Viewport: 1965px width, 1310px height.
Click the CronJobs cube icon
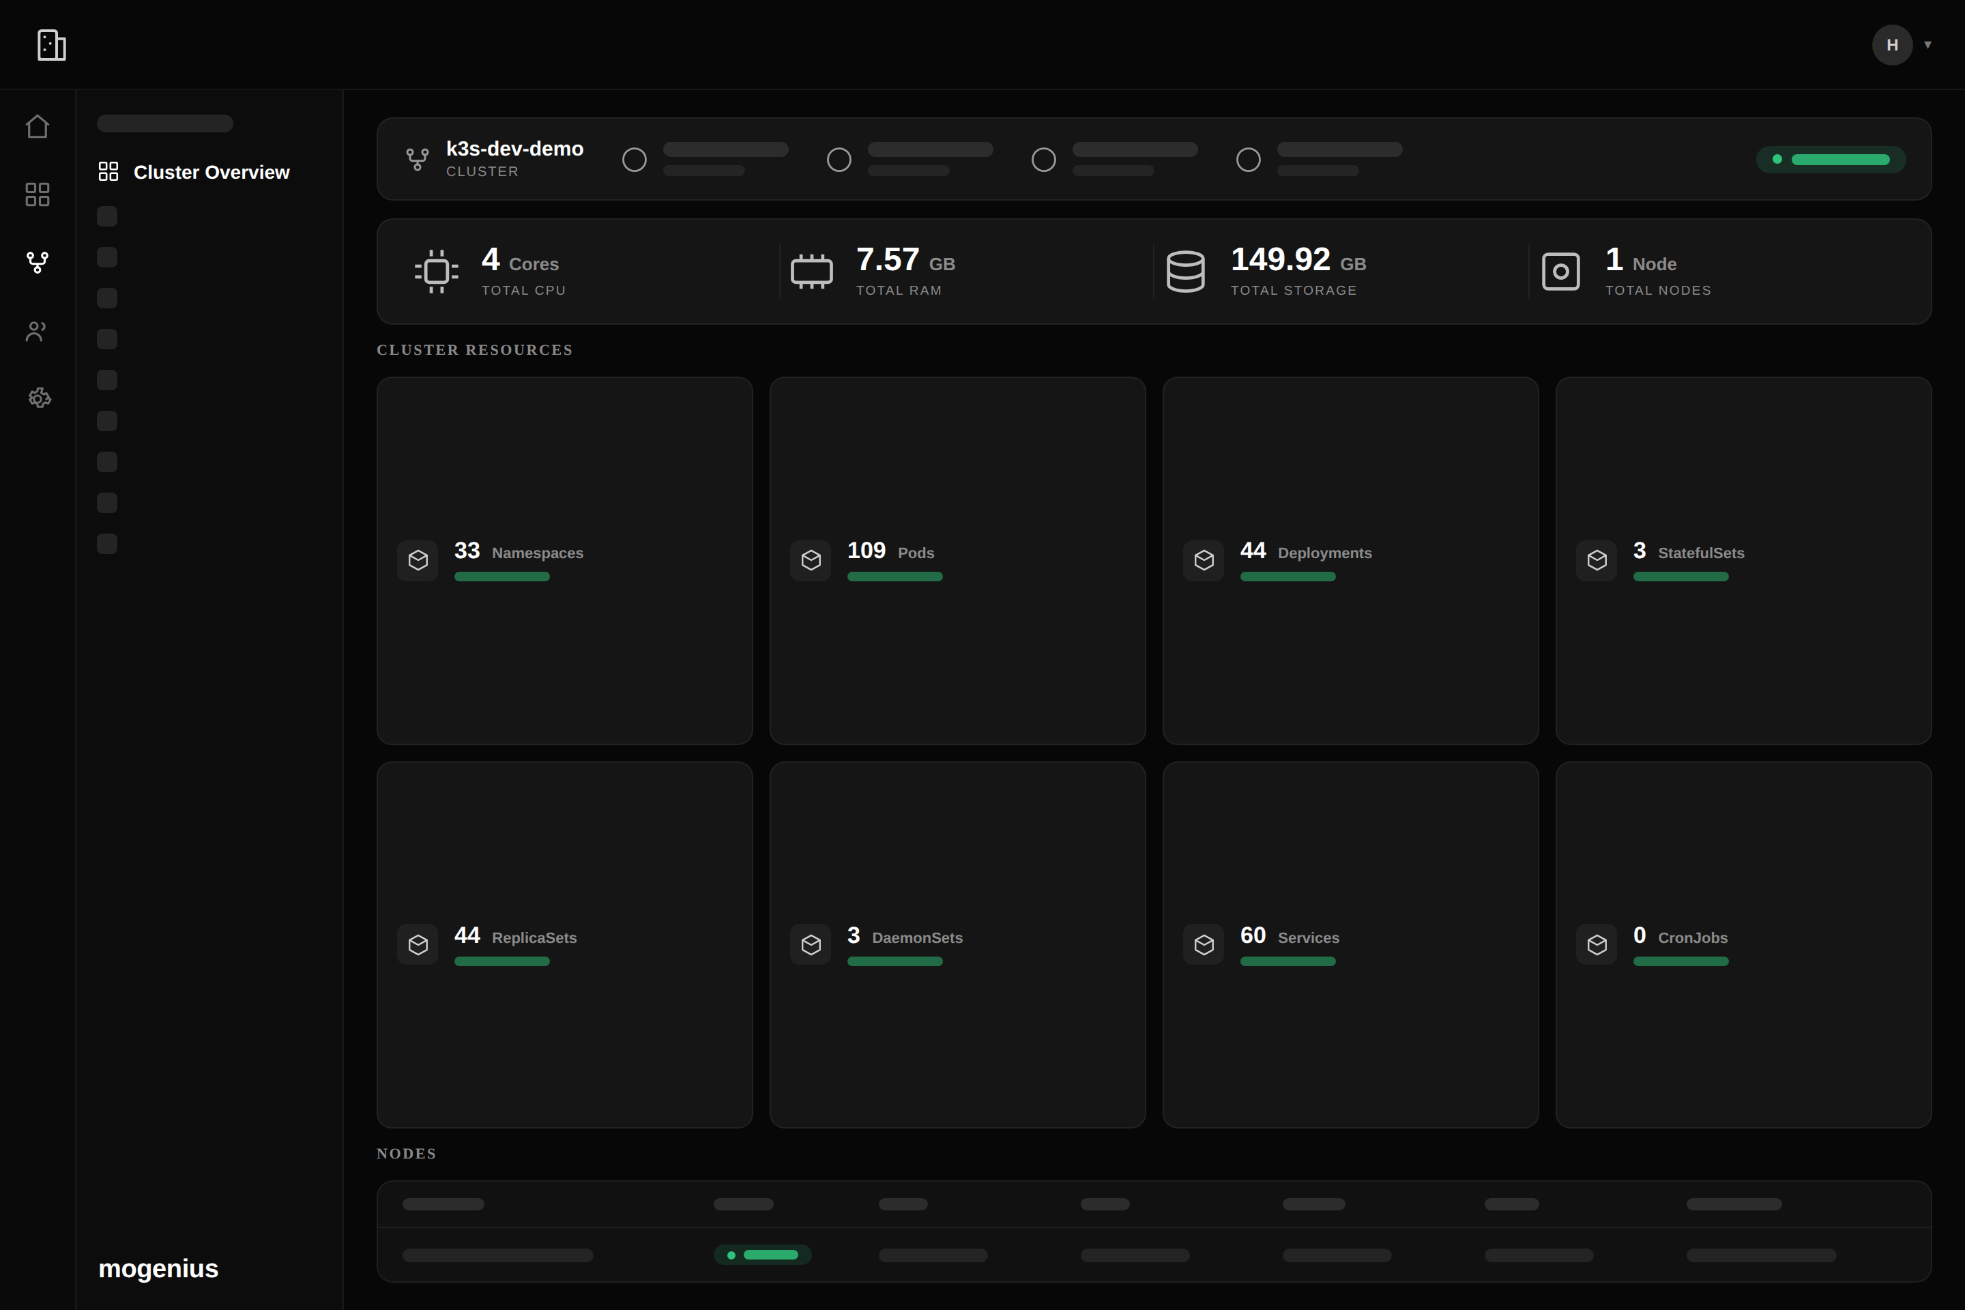click(1597, 944)
